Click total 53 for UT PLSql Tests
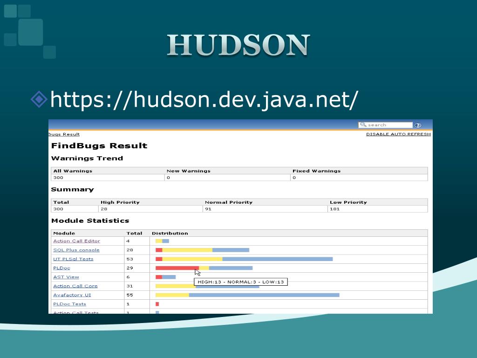Screen dimensions: 477x358 (x=130, y=259)
